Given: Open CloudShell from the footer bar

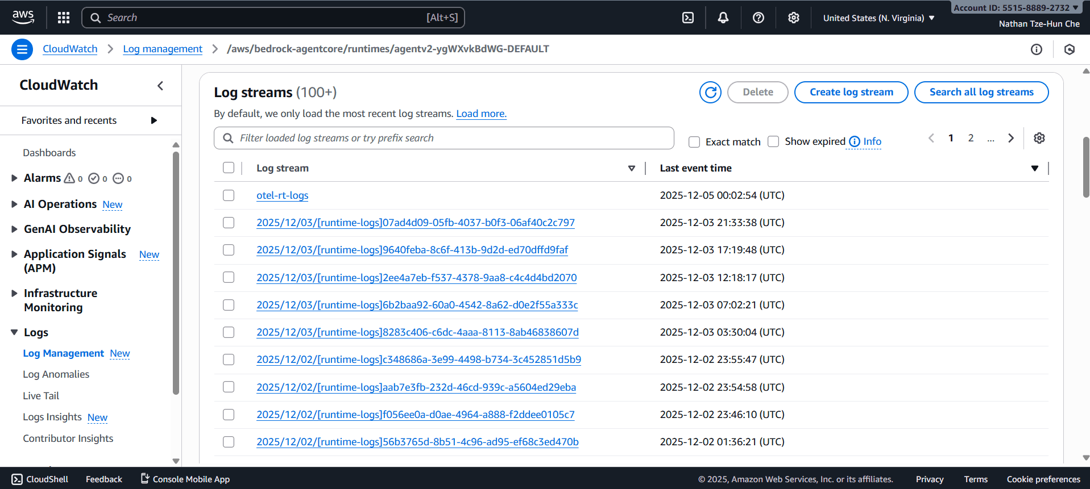Looking at the screenshot, I should coord(40,479).
